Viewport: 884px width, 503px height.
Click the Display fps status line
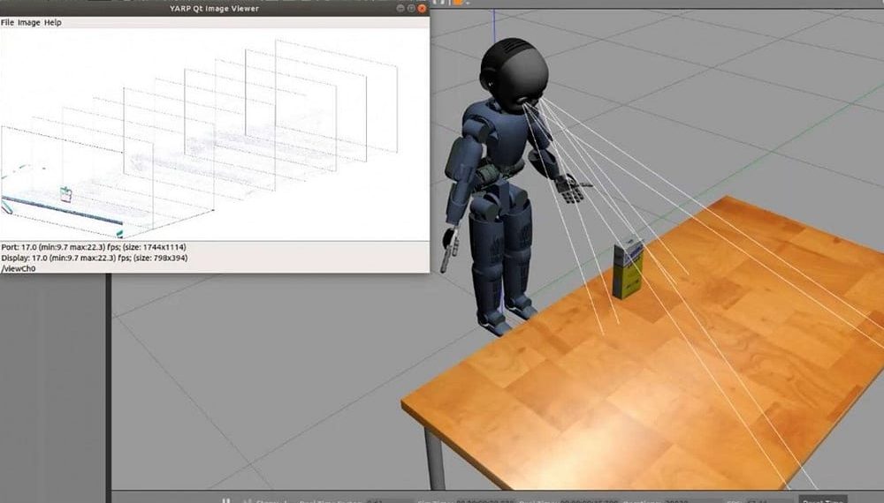[x=92, y=257]
